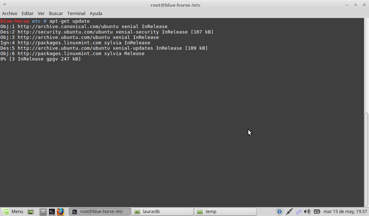The height and width of the screenshot is (216, 369).
Task: Open the Terminal menu
Action: [x=76, y=13]
